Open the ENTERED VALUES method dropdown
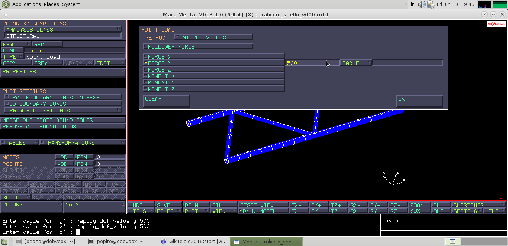This screenshot has height=246, width=508. point(213,37)
